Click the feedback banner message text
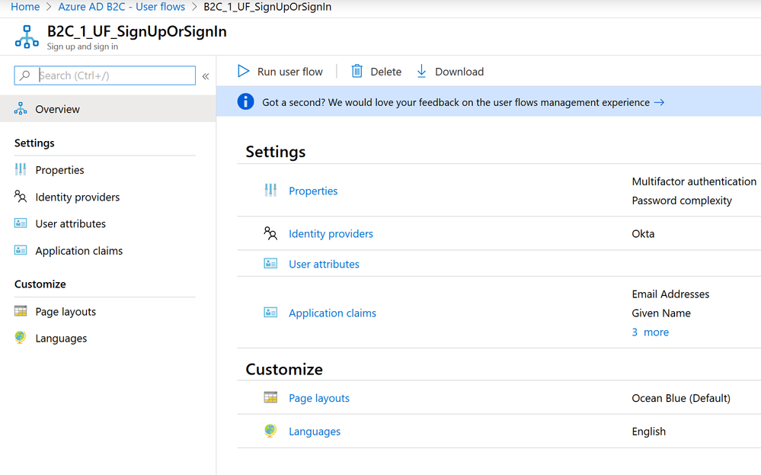This screenshot has height=475, width=761. [456, 102]
